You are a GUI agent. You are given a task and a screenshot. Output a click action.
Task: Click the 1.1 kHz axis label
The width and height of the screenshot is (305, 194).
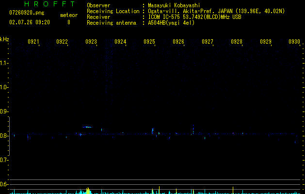point(4,63)
